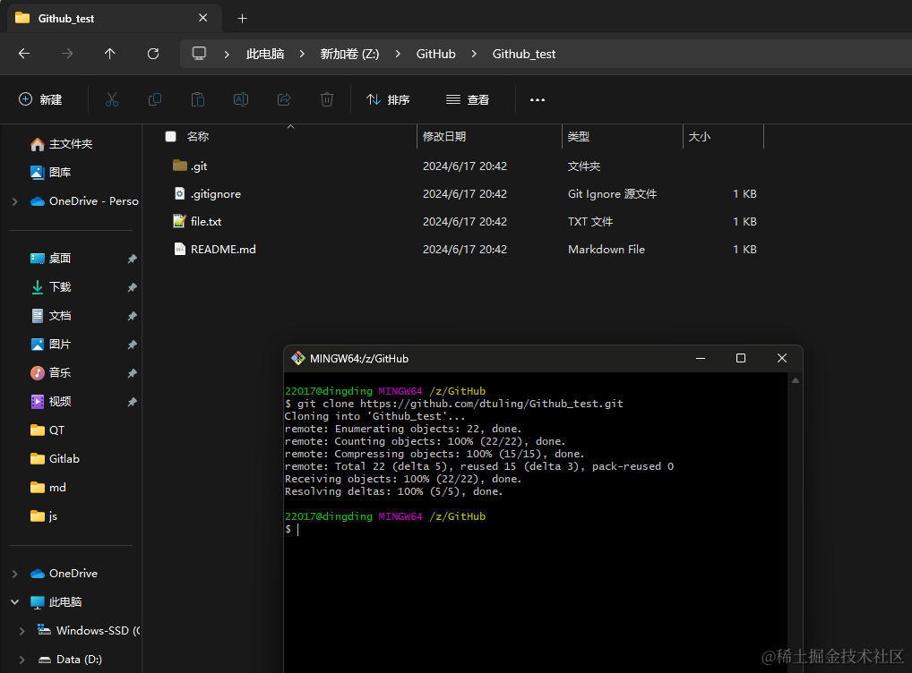Viewport: 912px width, 673px height.
Task: Close the Github_test tab
Action: (x=203, y=18)
